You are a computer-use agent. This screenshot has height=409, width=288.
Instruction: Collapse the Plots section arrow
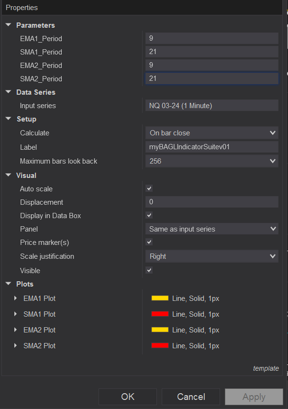8,284
